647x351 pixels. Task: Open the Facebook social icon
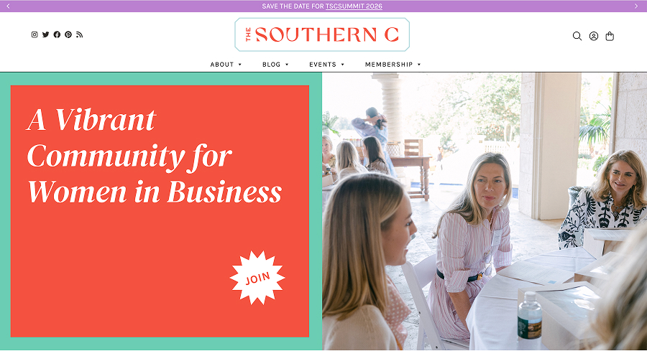[x=57, y=34]
